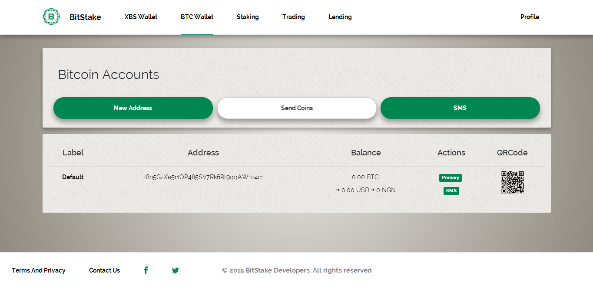
Task: Click the BitStake logo icon
Action: (x=51, y=16)
